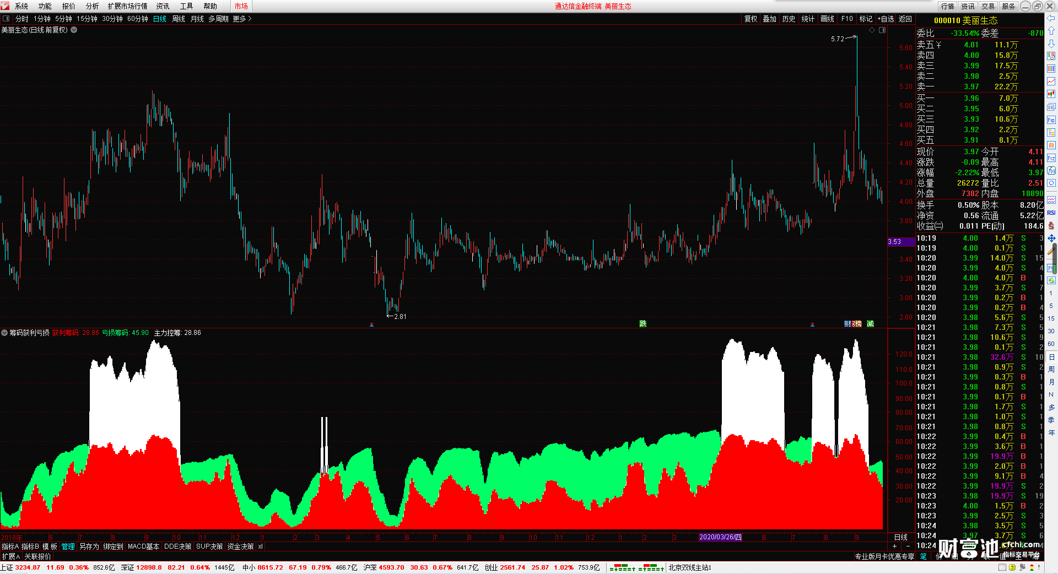This screenshot has width=1058, height=574.
Task: Click the green refresh icon in sidebar
Action: coord(1051,280)
